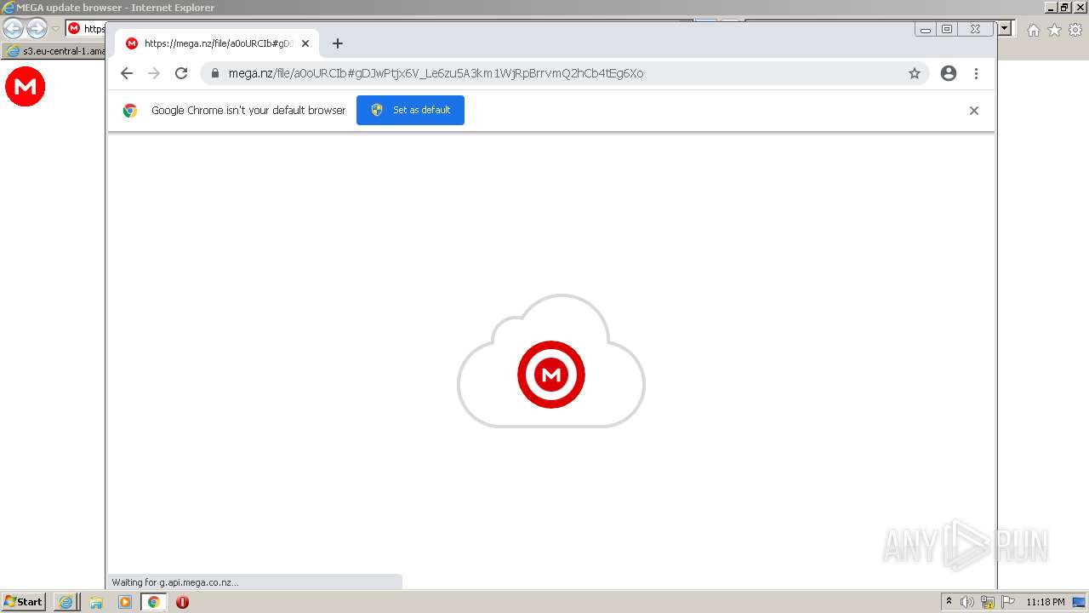The height and width of the screenshot is (613, 1089).
Task: Reload the mega.nz page in Chrome
Action: [181, 73]
